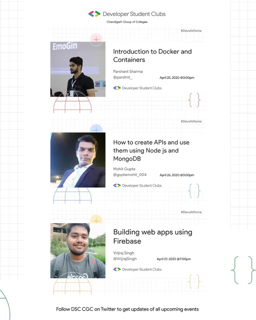Click the #DevsAtHome hashtag above the Docker talk
Screen dimensions: 256x320
coord(191,31)
